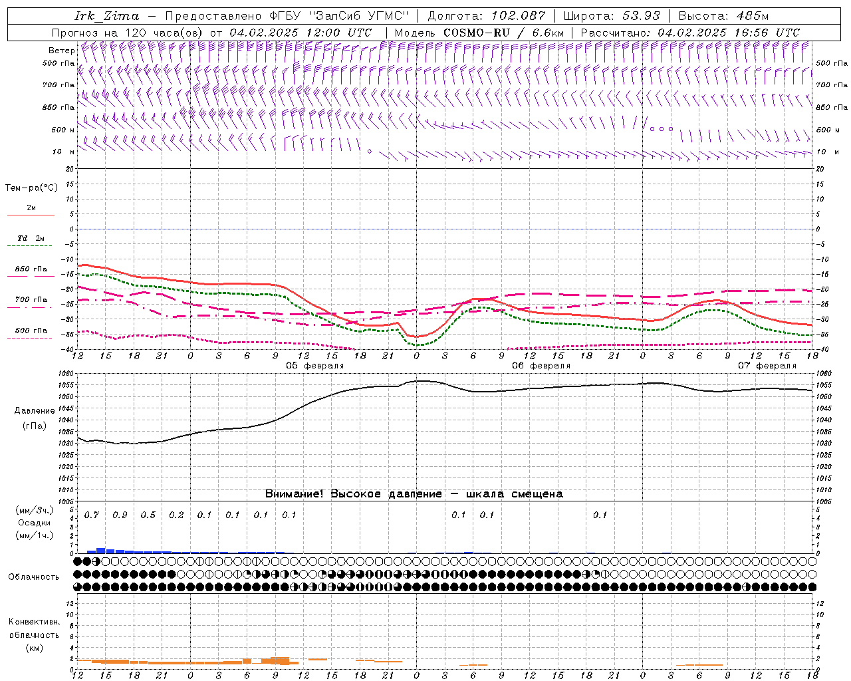851x681 pixels.
Task: Click the Облачность cloud cover label
Action: 34,577
